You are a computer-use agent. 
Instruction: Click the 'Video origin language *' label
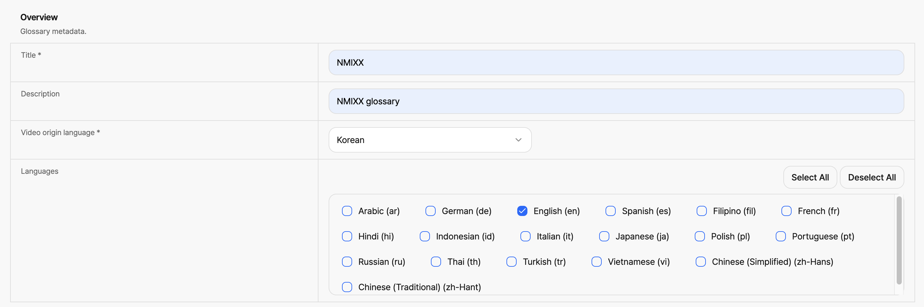tap(60, 133)
